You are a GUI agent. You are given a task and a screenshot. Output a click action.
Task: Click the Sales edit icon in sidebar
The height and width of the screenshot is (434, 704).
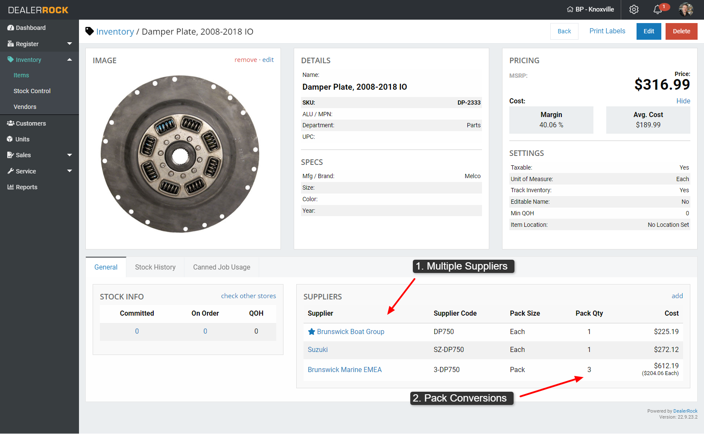click(11, 155)
